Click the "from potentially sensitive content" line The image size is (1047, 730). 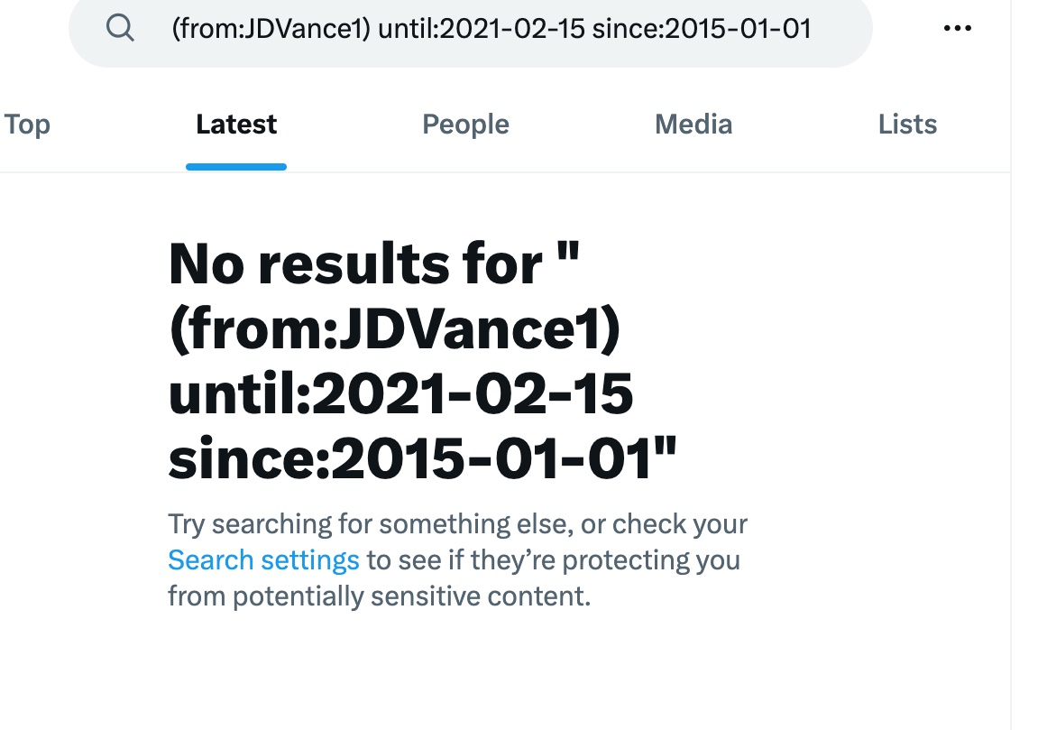click(x=379, y=596)
